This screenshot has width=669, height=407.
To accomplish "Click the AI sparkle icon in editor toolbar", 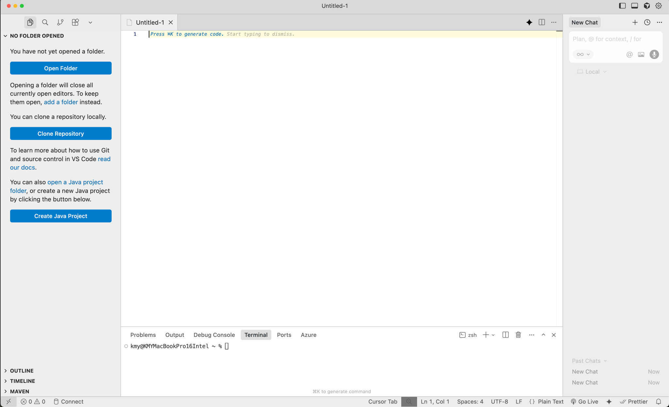I will [x=529, y=22].
